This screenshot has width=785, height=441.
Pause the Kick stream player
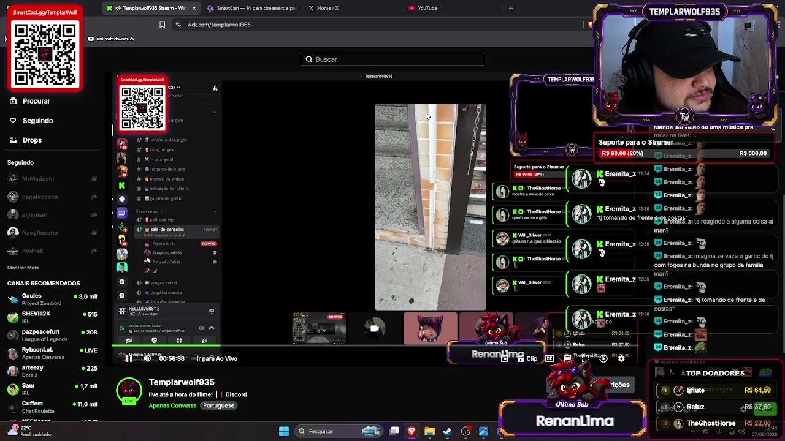pos(129,358)
